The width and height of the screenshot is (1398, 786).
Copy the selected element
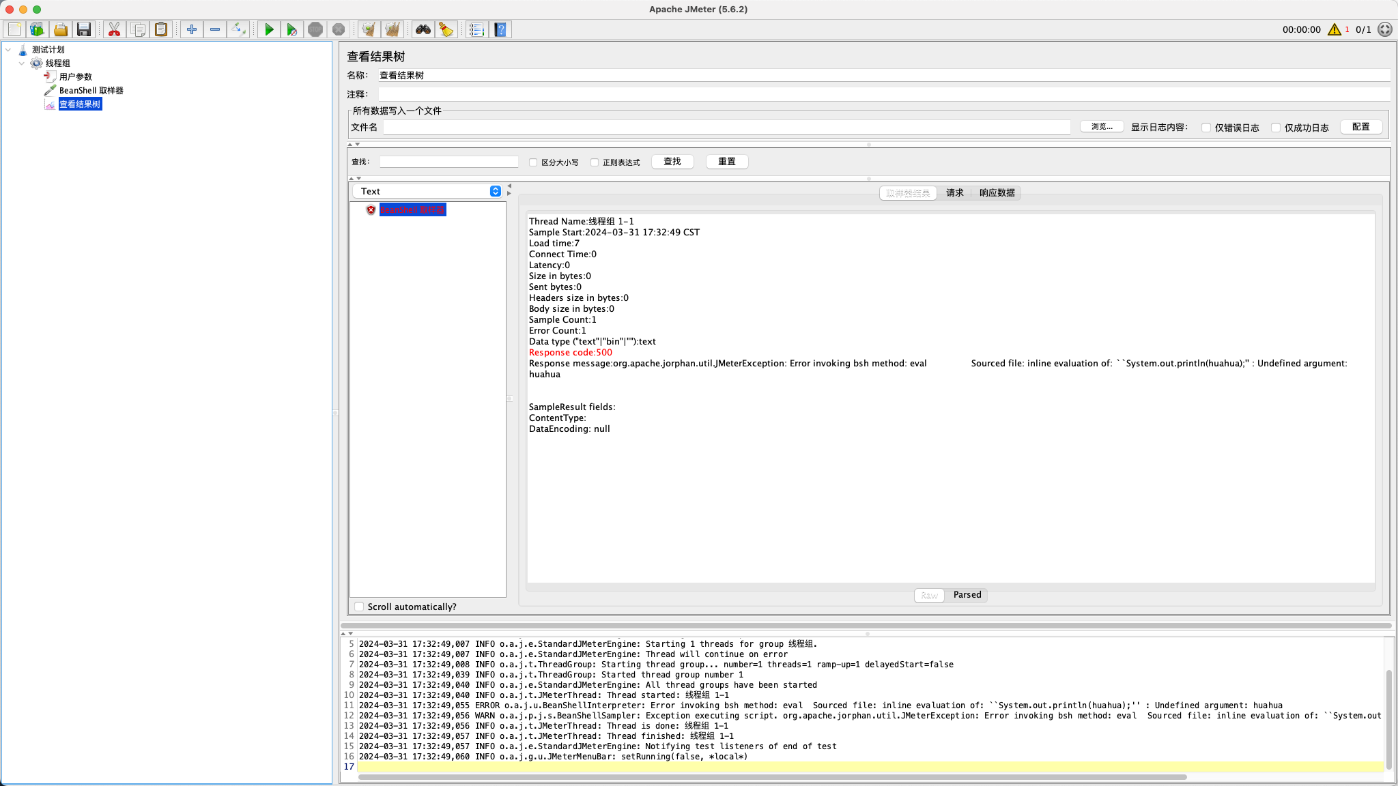(138, 29)
